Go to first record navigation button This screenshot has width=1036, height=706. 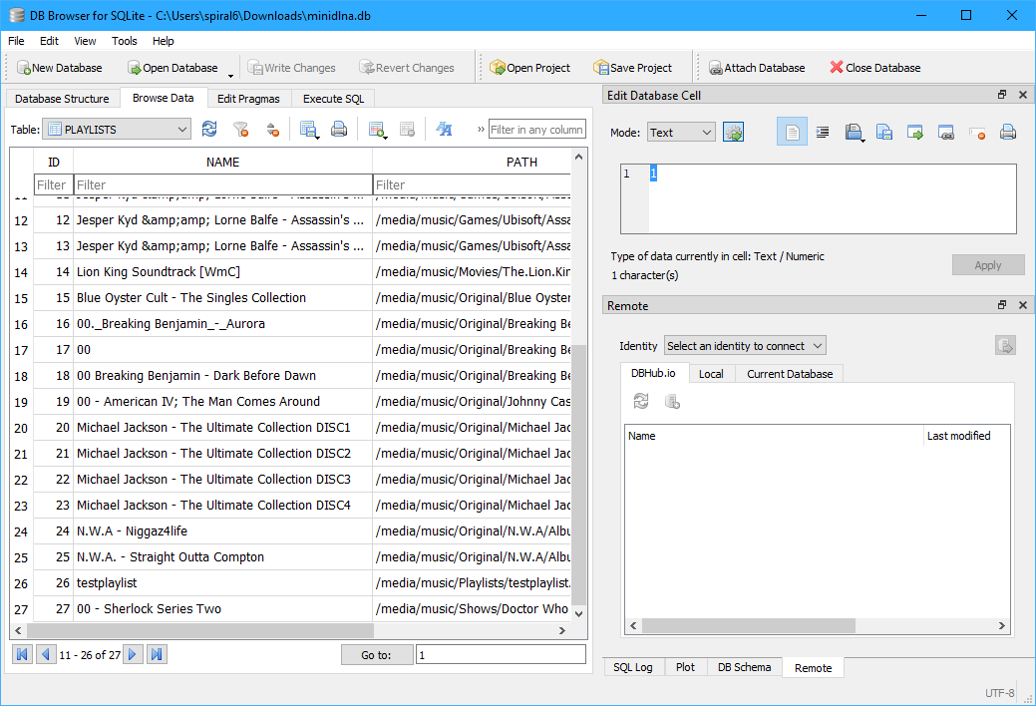point(22,654)
